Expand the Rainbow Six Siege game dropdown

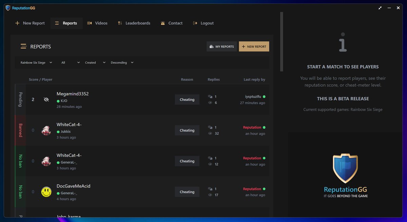(x=36, y=62)
